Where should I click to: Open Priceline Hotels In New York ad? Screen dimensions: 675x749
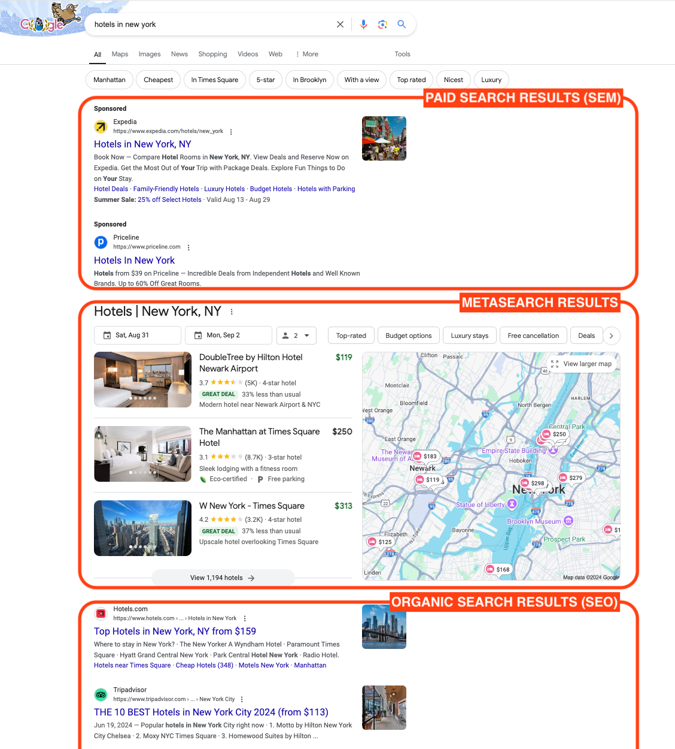pyautogui.click(x=135, y=261)
